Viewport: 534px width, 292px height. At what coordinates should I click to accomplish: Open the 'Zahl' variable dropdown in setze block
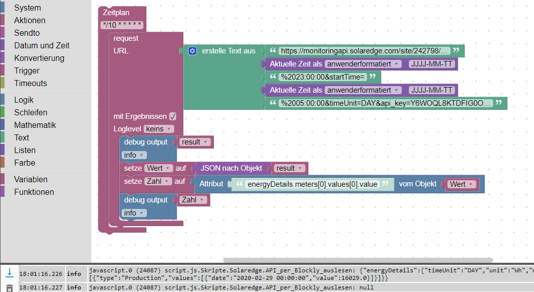pos(157,181)
